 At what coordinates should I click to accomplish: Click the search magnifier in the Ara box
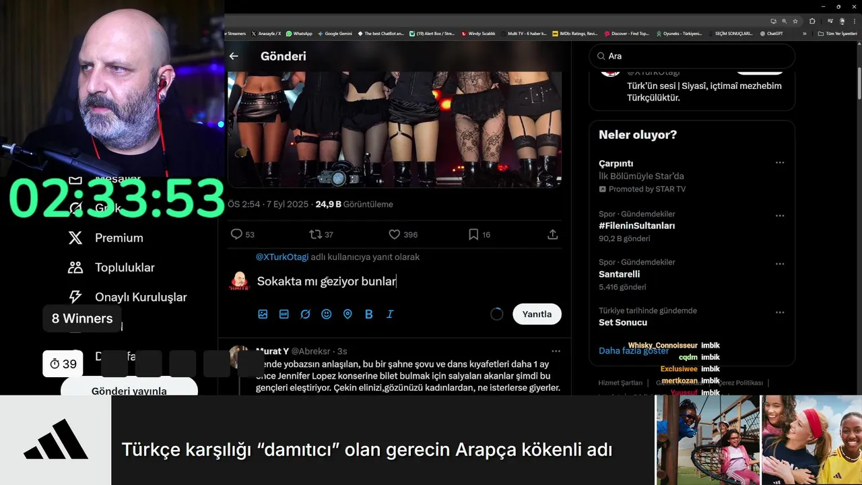(601, 56)
